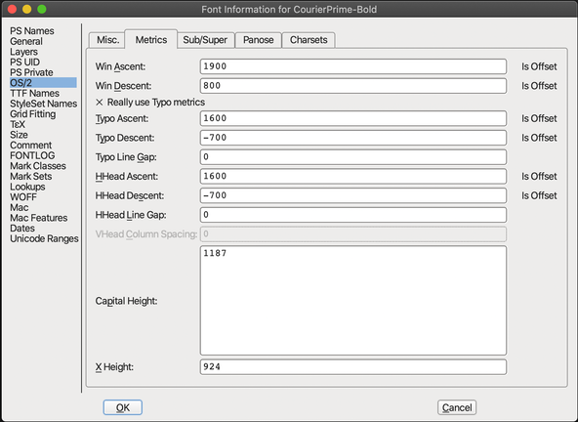
Task: Select Mark Sets in the list
Action: [30, 177]
